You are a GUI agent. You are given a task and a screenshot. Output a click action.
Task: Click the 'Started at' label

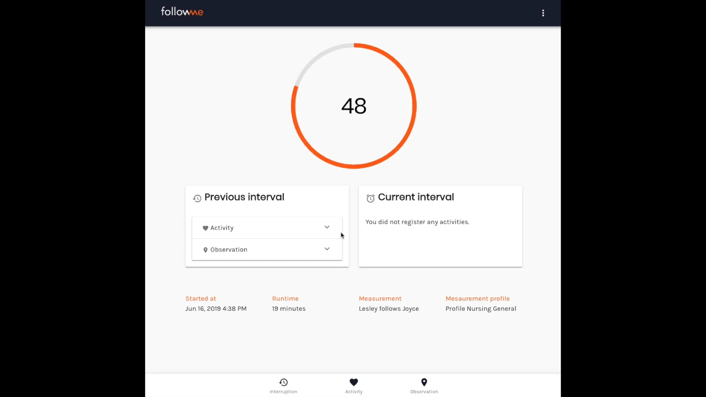[201, 298]
